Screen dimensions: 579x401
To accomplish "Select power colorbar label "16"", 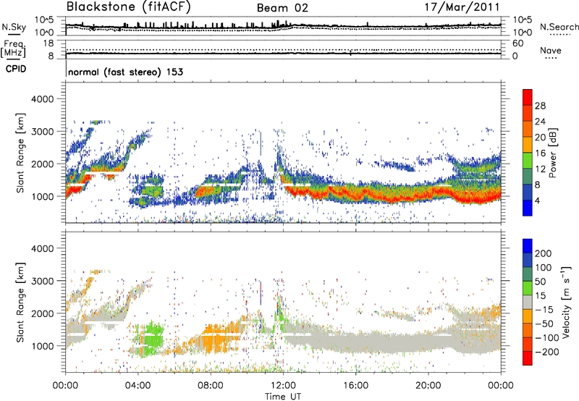I will click(540, 153).
